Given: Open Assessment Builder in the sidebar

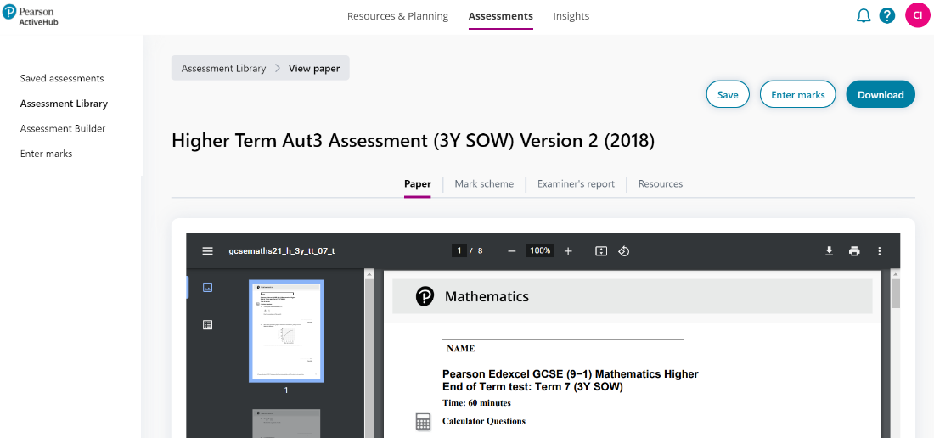Looking at the screenshot, I should click(x=63, y=129).
